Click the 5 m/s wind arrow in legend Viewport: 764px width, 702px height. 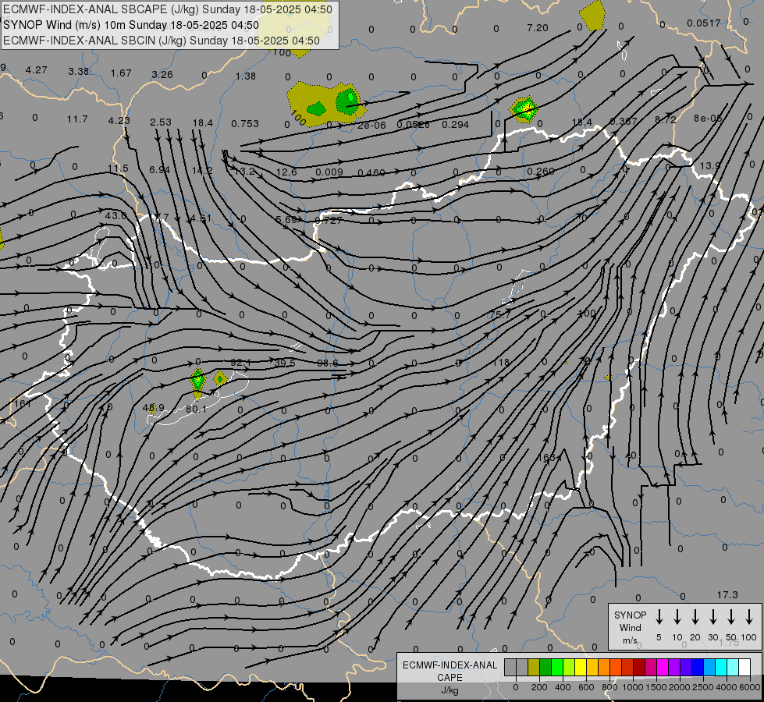pos(659,617)
